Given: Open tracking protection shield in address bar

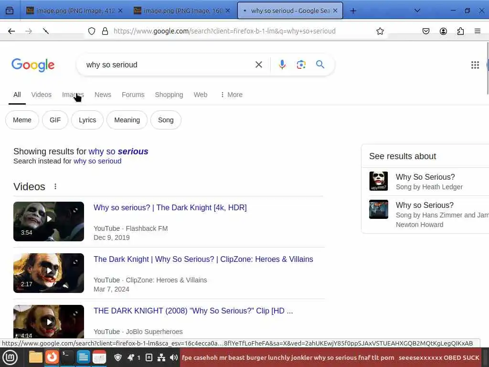Looking at the screenshot, I should 91,31.
